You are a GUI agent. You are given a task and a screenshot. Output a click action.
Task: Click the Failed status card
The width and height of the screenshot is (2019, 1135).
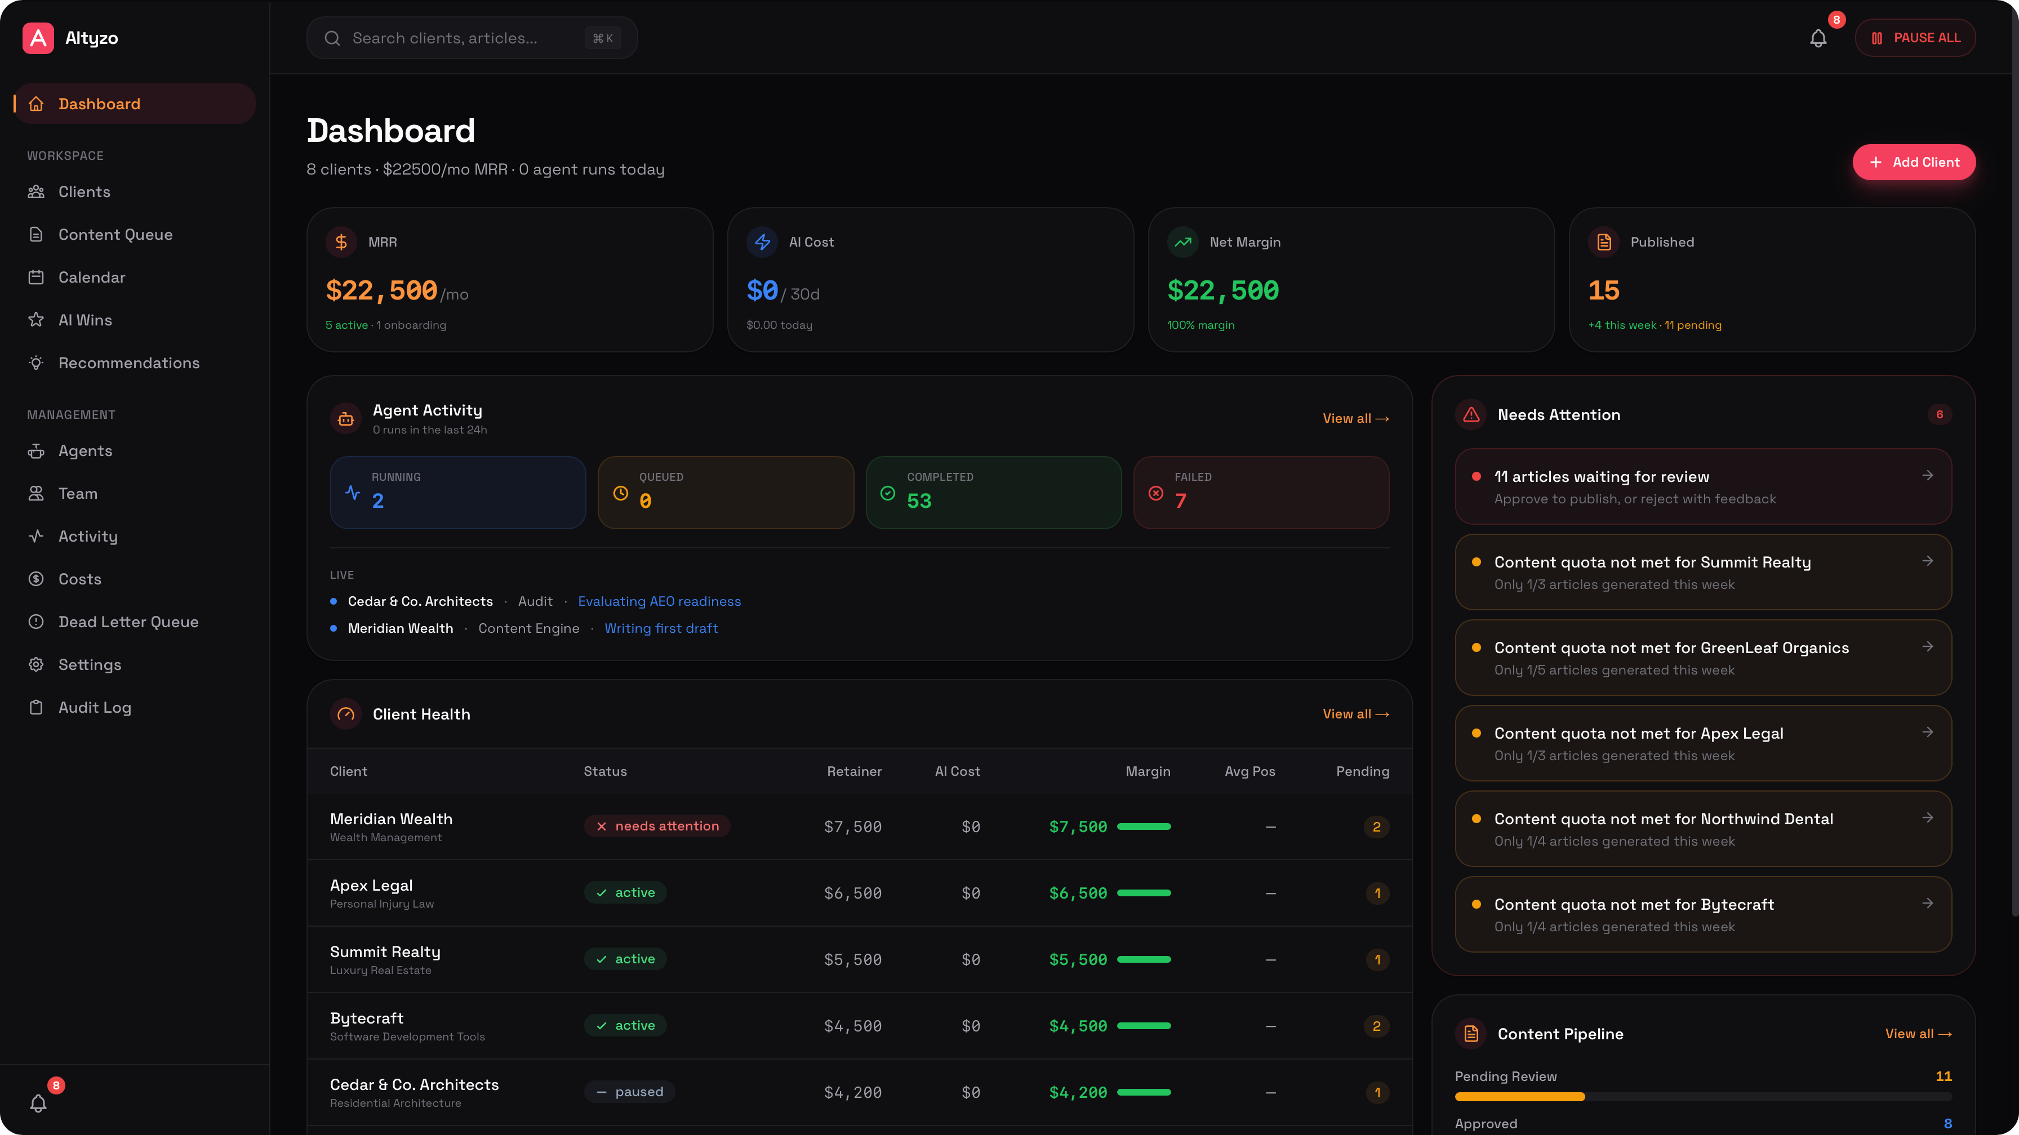coord(1261,493)
